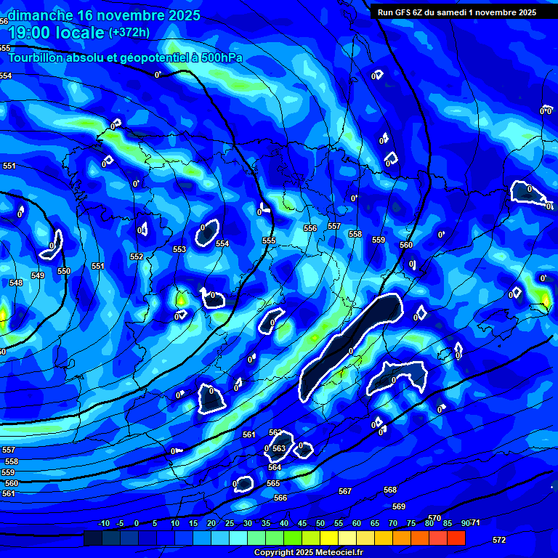This screenshot has width=558, height=558.
Task: Click the '569' geopotential contour label
Action: tap(399, 506)
